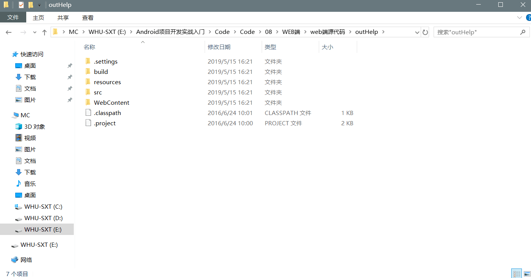Open the quick access toolbar customize arrow
This screenshot has width=531, height=278.
click(x=39, y=5)
